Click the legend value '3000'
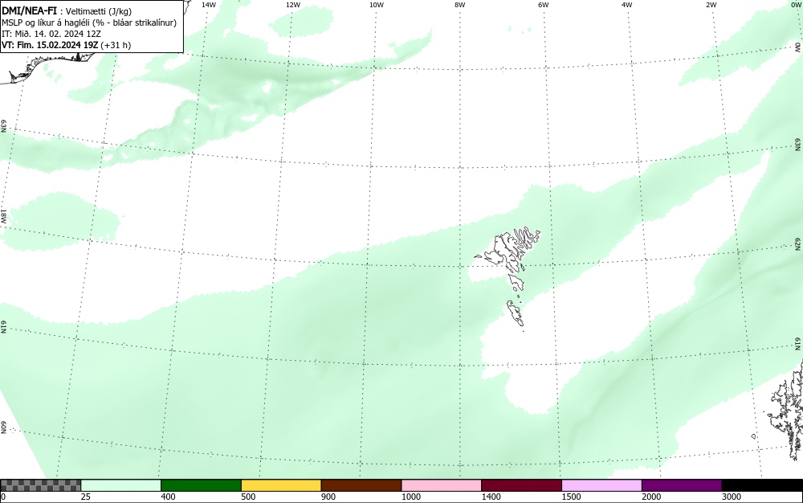This screenshot has height=503, width=803. 732,497
